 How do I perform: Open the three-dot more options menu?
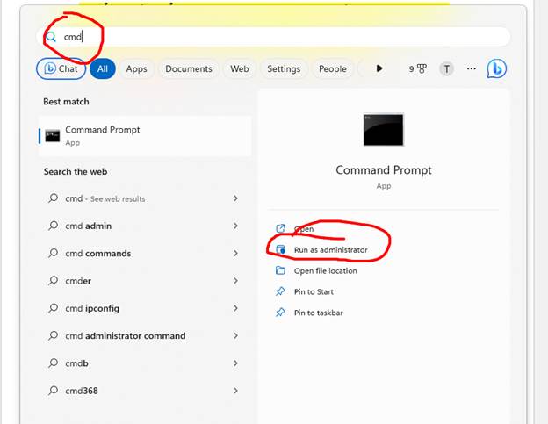(x=471, y=68)
